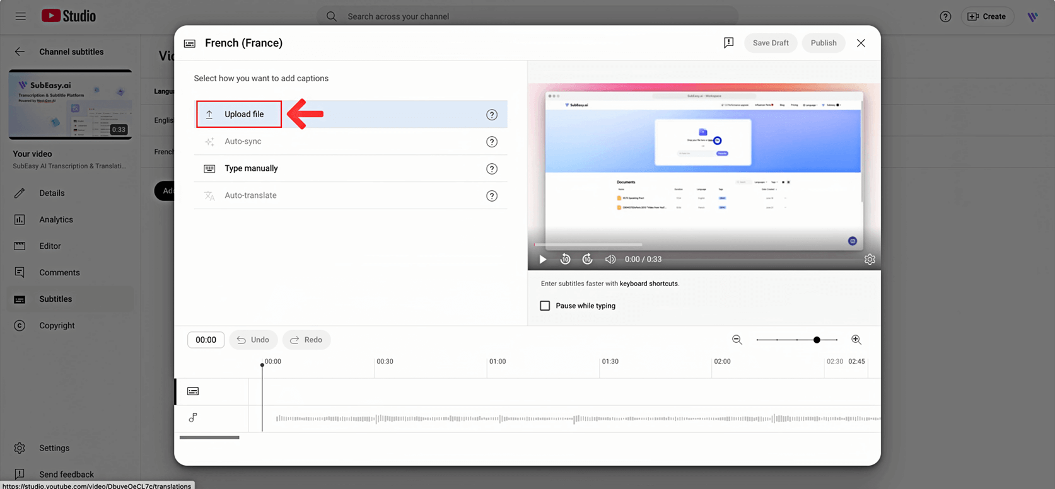Close the French (France) dialog
1055x489 pixels.
coord(861,43)
